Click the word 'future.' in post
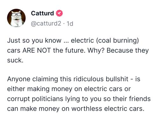Screen dimensions: 159x117 75,50
